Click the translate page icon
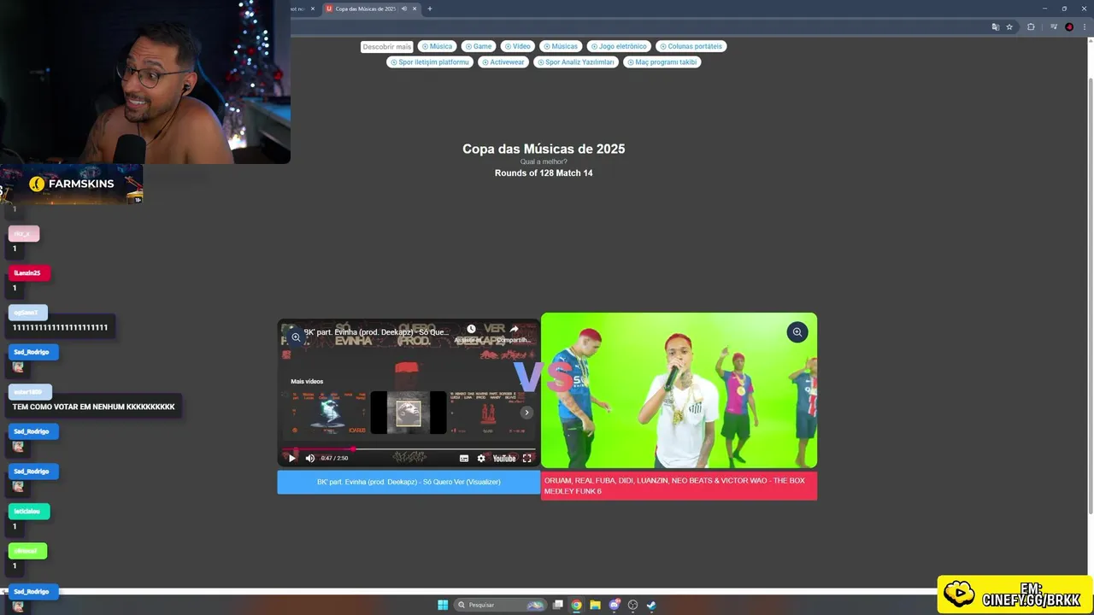 tap(995, 27)
